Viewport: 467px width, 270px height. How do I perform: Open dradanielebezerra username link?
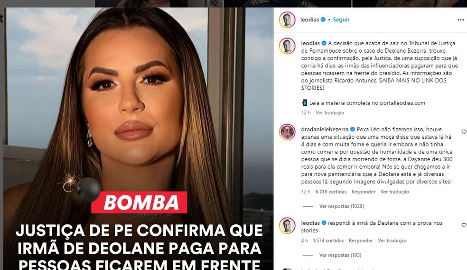pos(325,129)
